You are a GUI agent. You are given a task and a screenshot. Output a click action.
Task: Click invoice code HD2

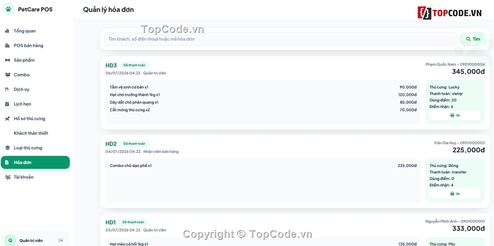pos(111,144)
